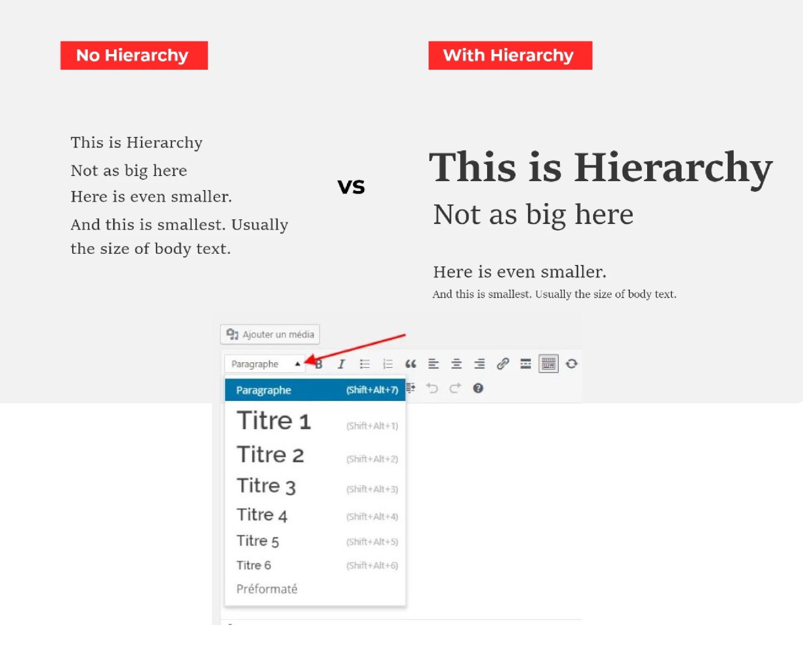
Task: Select the Préformaté format option
Action: 315,589
